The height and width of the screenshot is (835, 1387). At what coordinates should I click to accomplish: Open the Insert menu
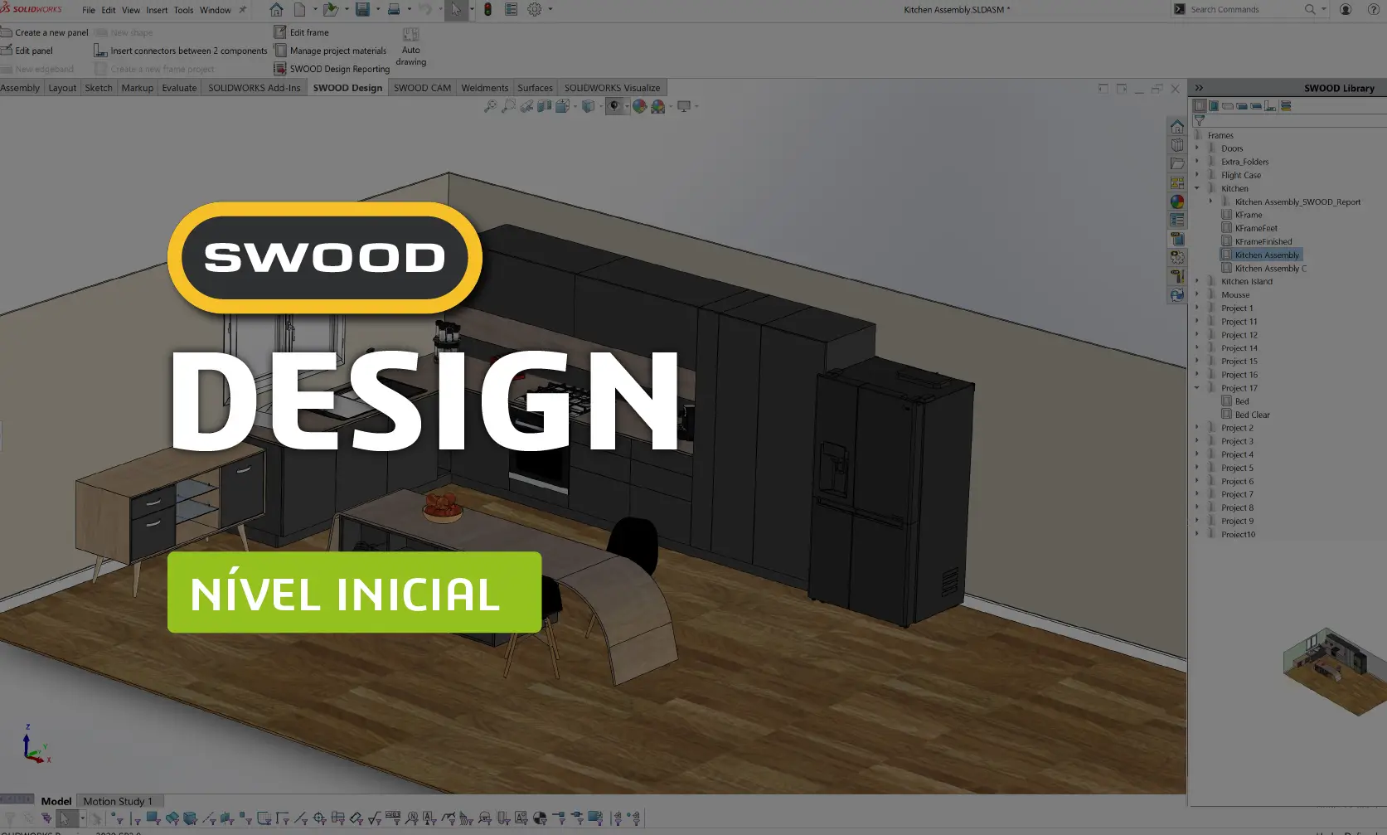tap(157, 10)
